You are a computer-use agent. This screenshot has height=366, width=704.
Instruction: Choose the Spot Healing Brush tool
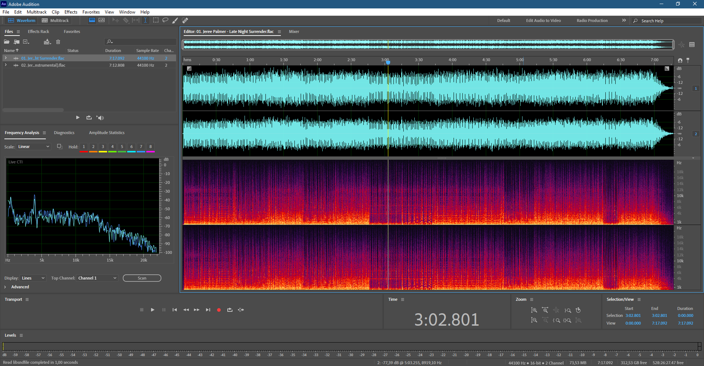[x=185, y=21]
